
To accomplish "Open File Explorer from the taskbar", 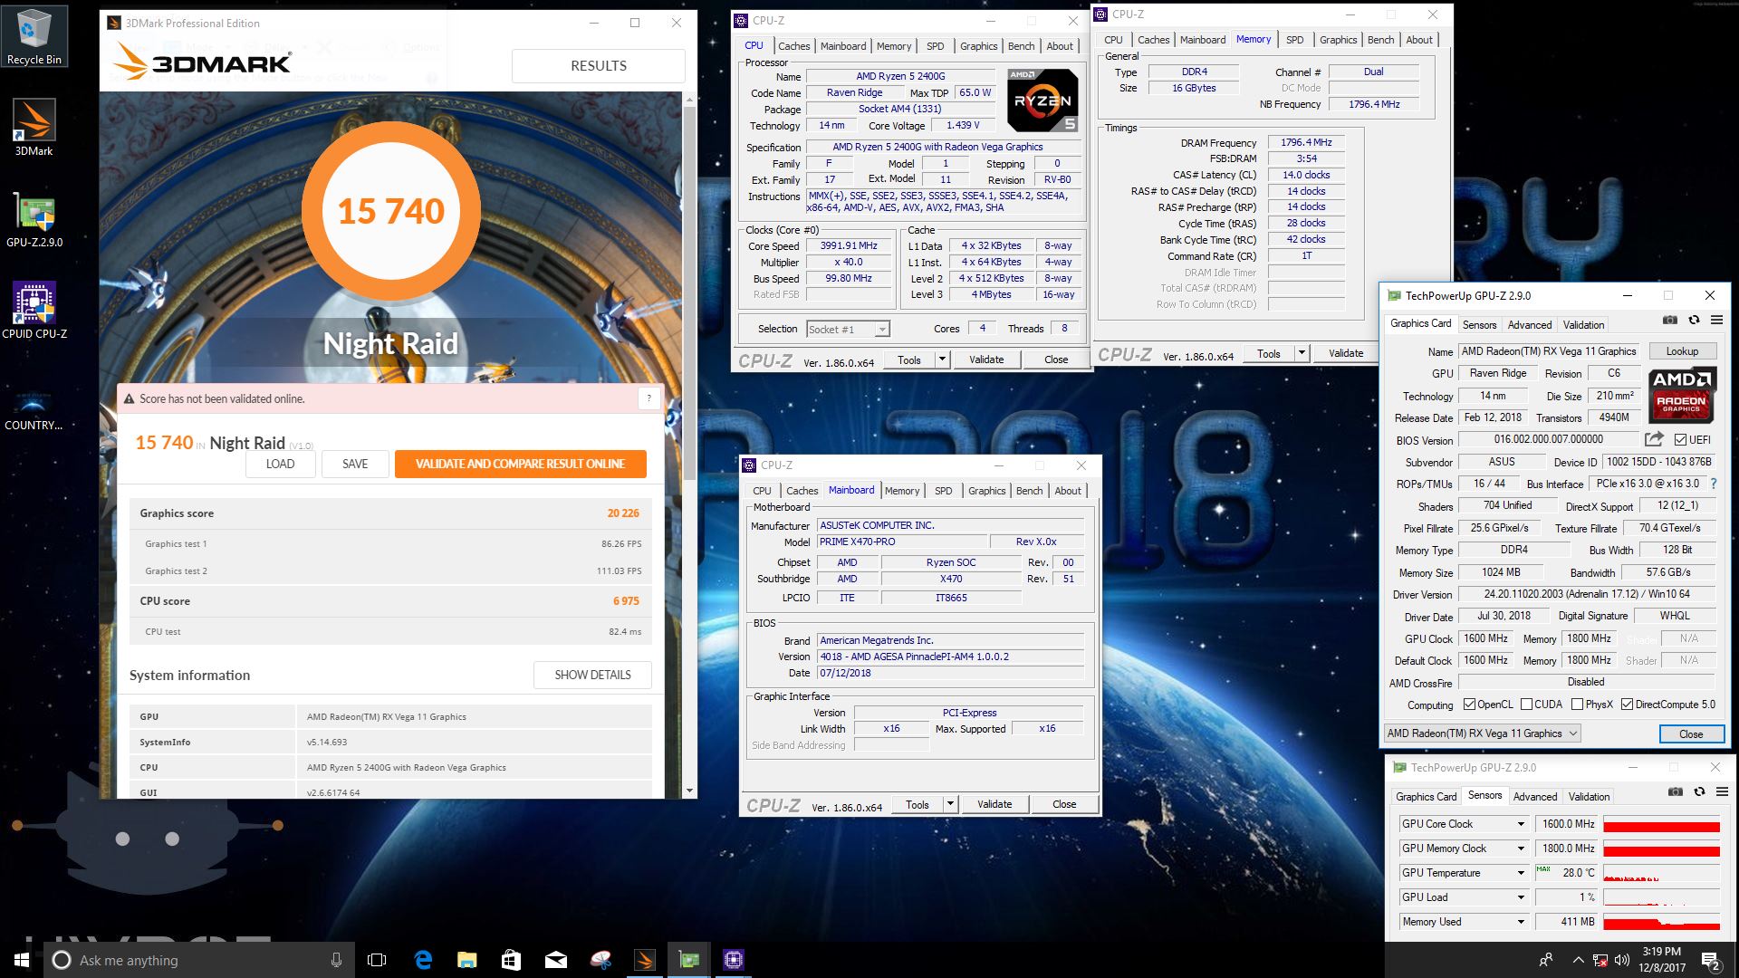I will click(466, 960).
